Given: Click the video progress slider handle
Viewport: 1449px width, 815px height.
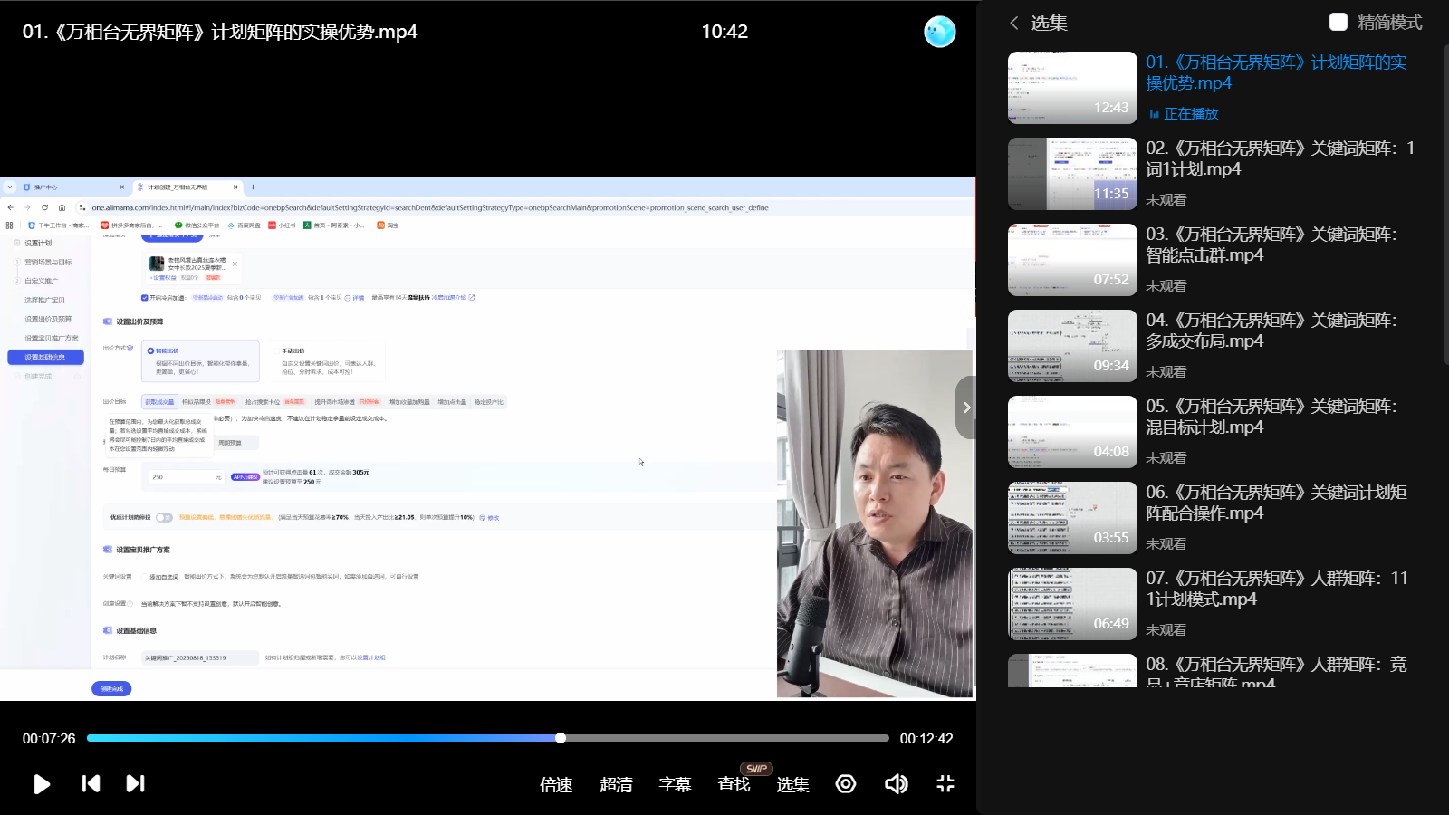Looking at the screenshot, I should click(561, 738).
